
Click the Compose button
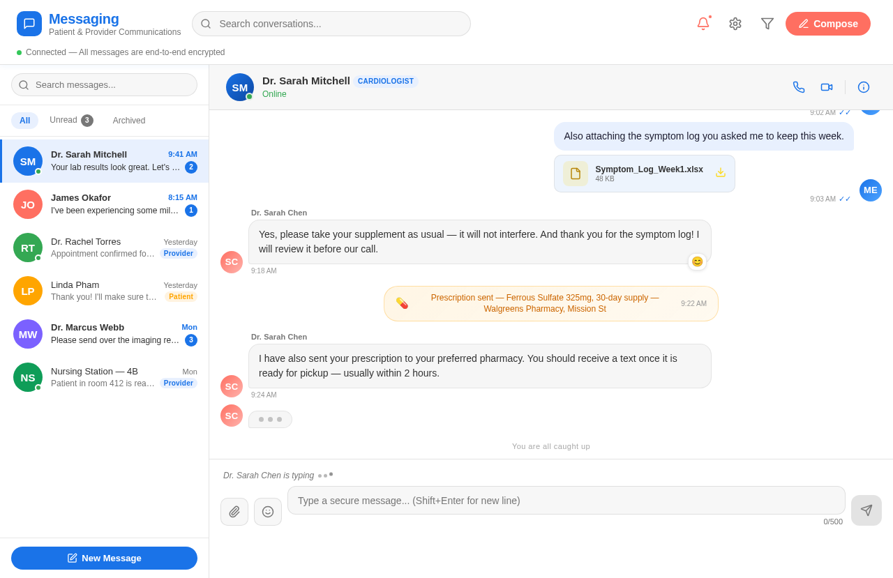[828, 24]
